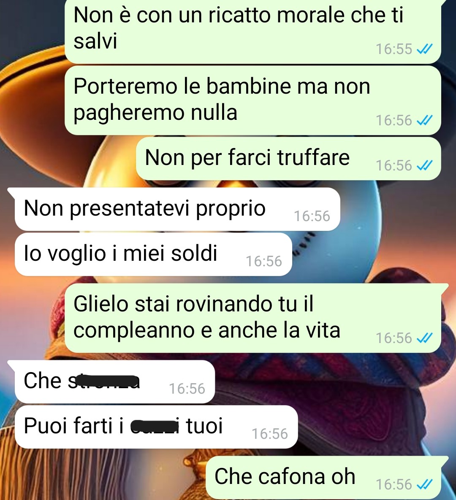456x500 pixels.
Task: Tap the 16:56 timestamp on 'Non presentatevi proprio'
Action: (312, 216)
